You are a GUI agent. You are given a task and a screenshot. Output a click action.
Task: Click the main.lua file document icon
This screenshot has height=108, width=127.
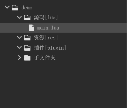coord(31,28)
